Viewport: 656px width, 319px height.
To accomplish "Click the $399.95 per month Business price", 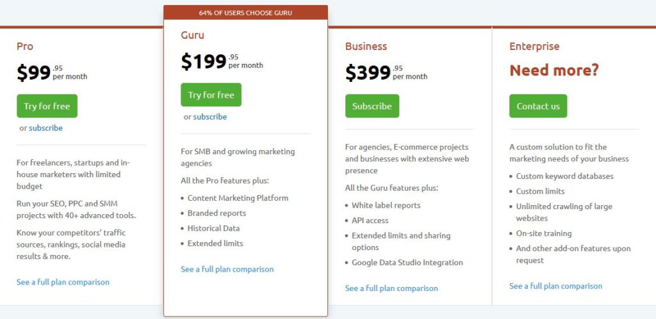I will (x=386, y=73).
